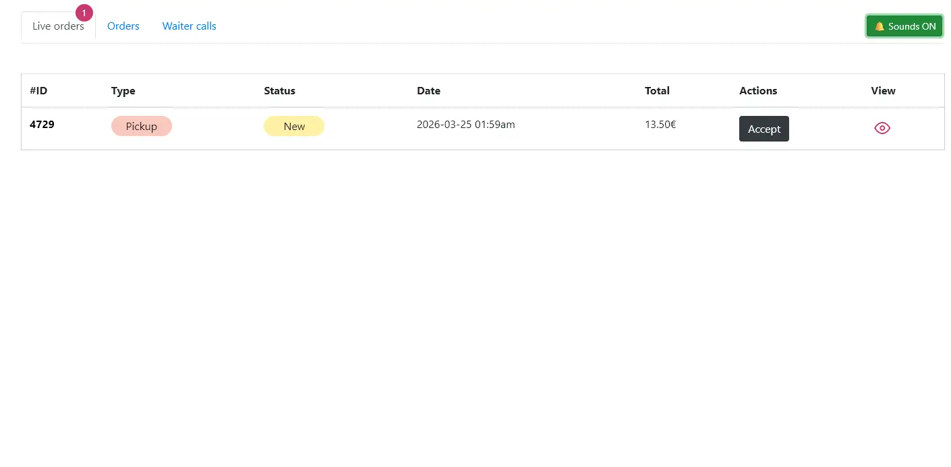Viewport: 951px width, 467px height.
Task: Click the Date column header
Action: coord(428,90)
